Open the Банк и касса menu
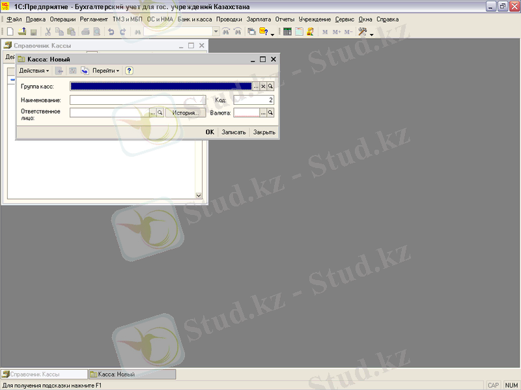The width and height of the screenshot is (521, 390). click(195, 20)
